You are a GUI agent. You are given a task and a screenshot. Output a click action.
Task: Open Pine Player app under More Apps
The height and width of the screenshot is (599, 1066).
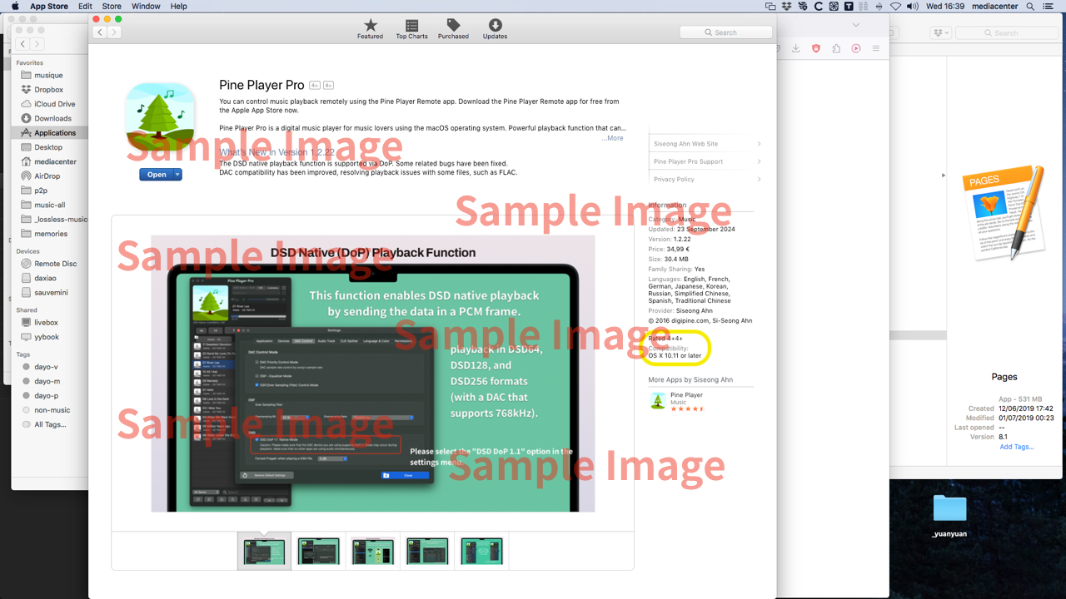coord(658,401)
